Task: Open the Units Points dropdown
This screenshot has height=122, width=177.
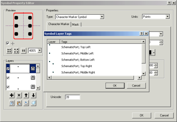Action: pos(168,17)
